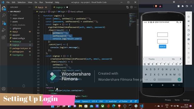Image resolution: width=194 pixels, height=109 pixels.
Task: Open UserAgent.js in the explorer
Action: [x=18, y=55]
